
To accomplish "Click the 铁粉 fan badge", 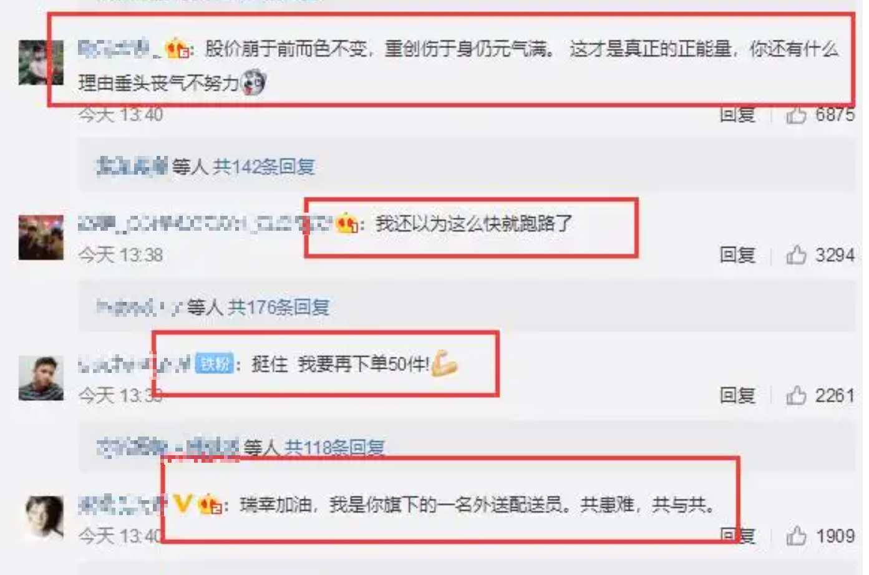I will coord(214,364).
